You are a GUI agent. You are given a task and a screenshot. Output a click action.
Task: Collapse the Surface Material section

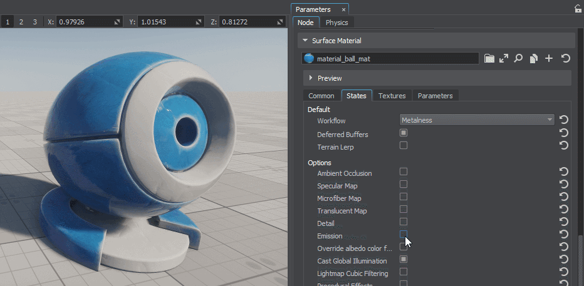point(305,41)
